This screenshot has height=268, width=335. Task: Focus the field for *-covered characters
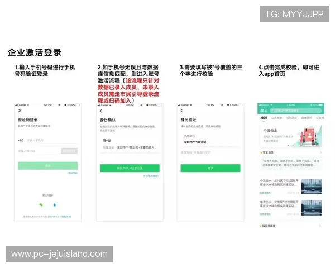[x=210, y=152]
